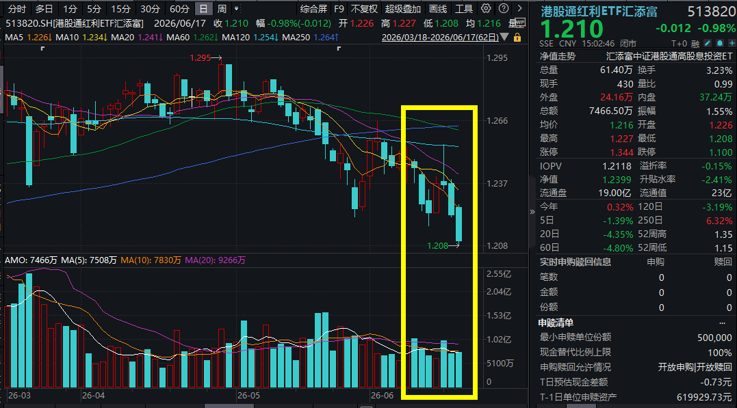This screenshot has width=737, height=408.
Task: Click the 开放申购|开放赎回 status text
Action: click(695, 367)
